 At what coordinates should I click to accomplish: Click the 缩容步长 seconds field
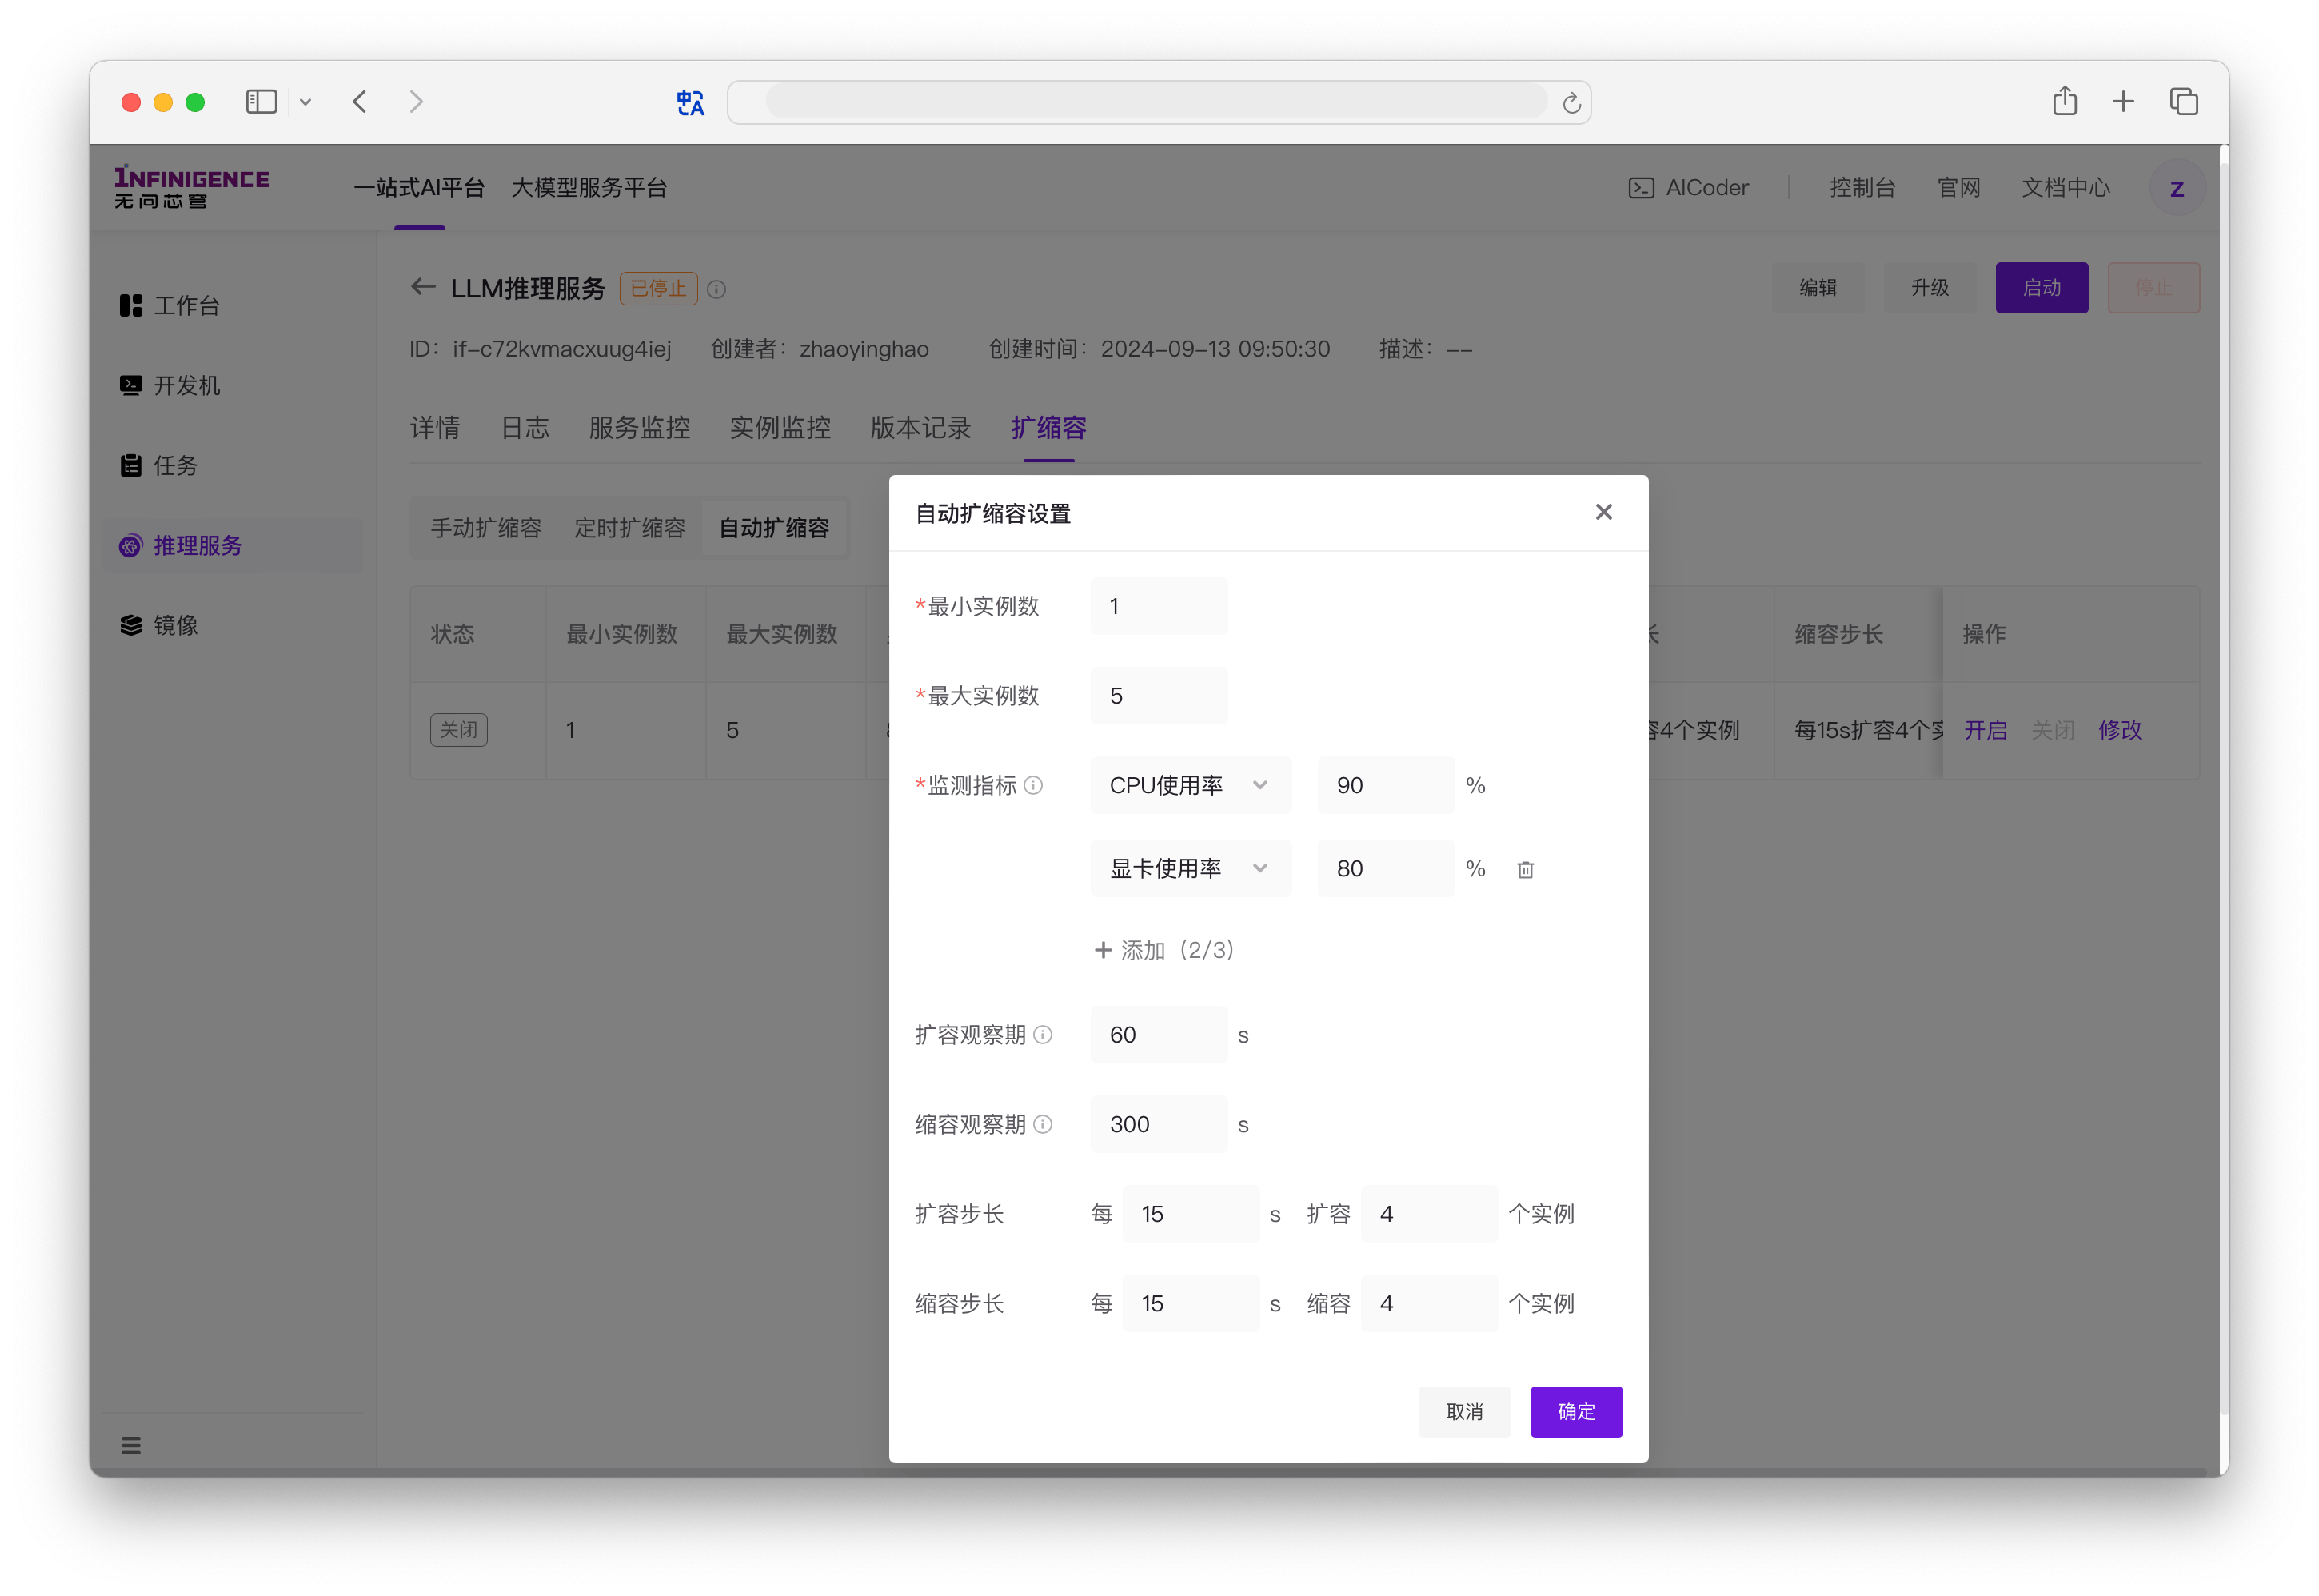1191,1303
